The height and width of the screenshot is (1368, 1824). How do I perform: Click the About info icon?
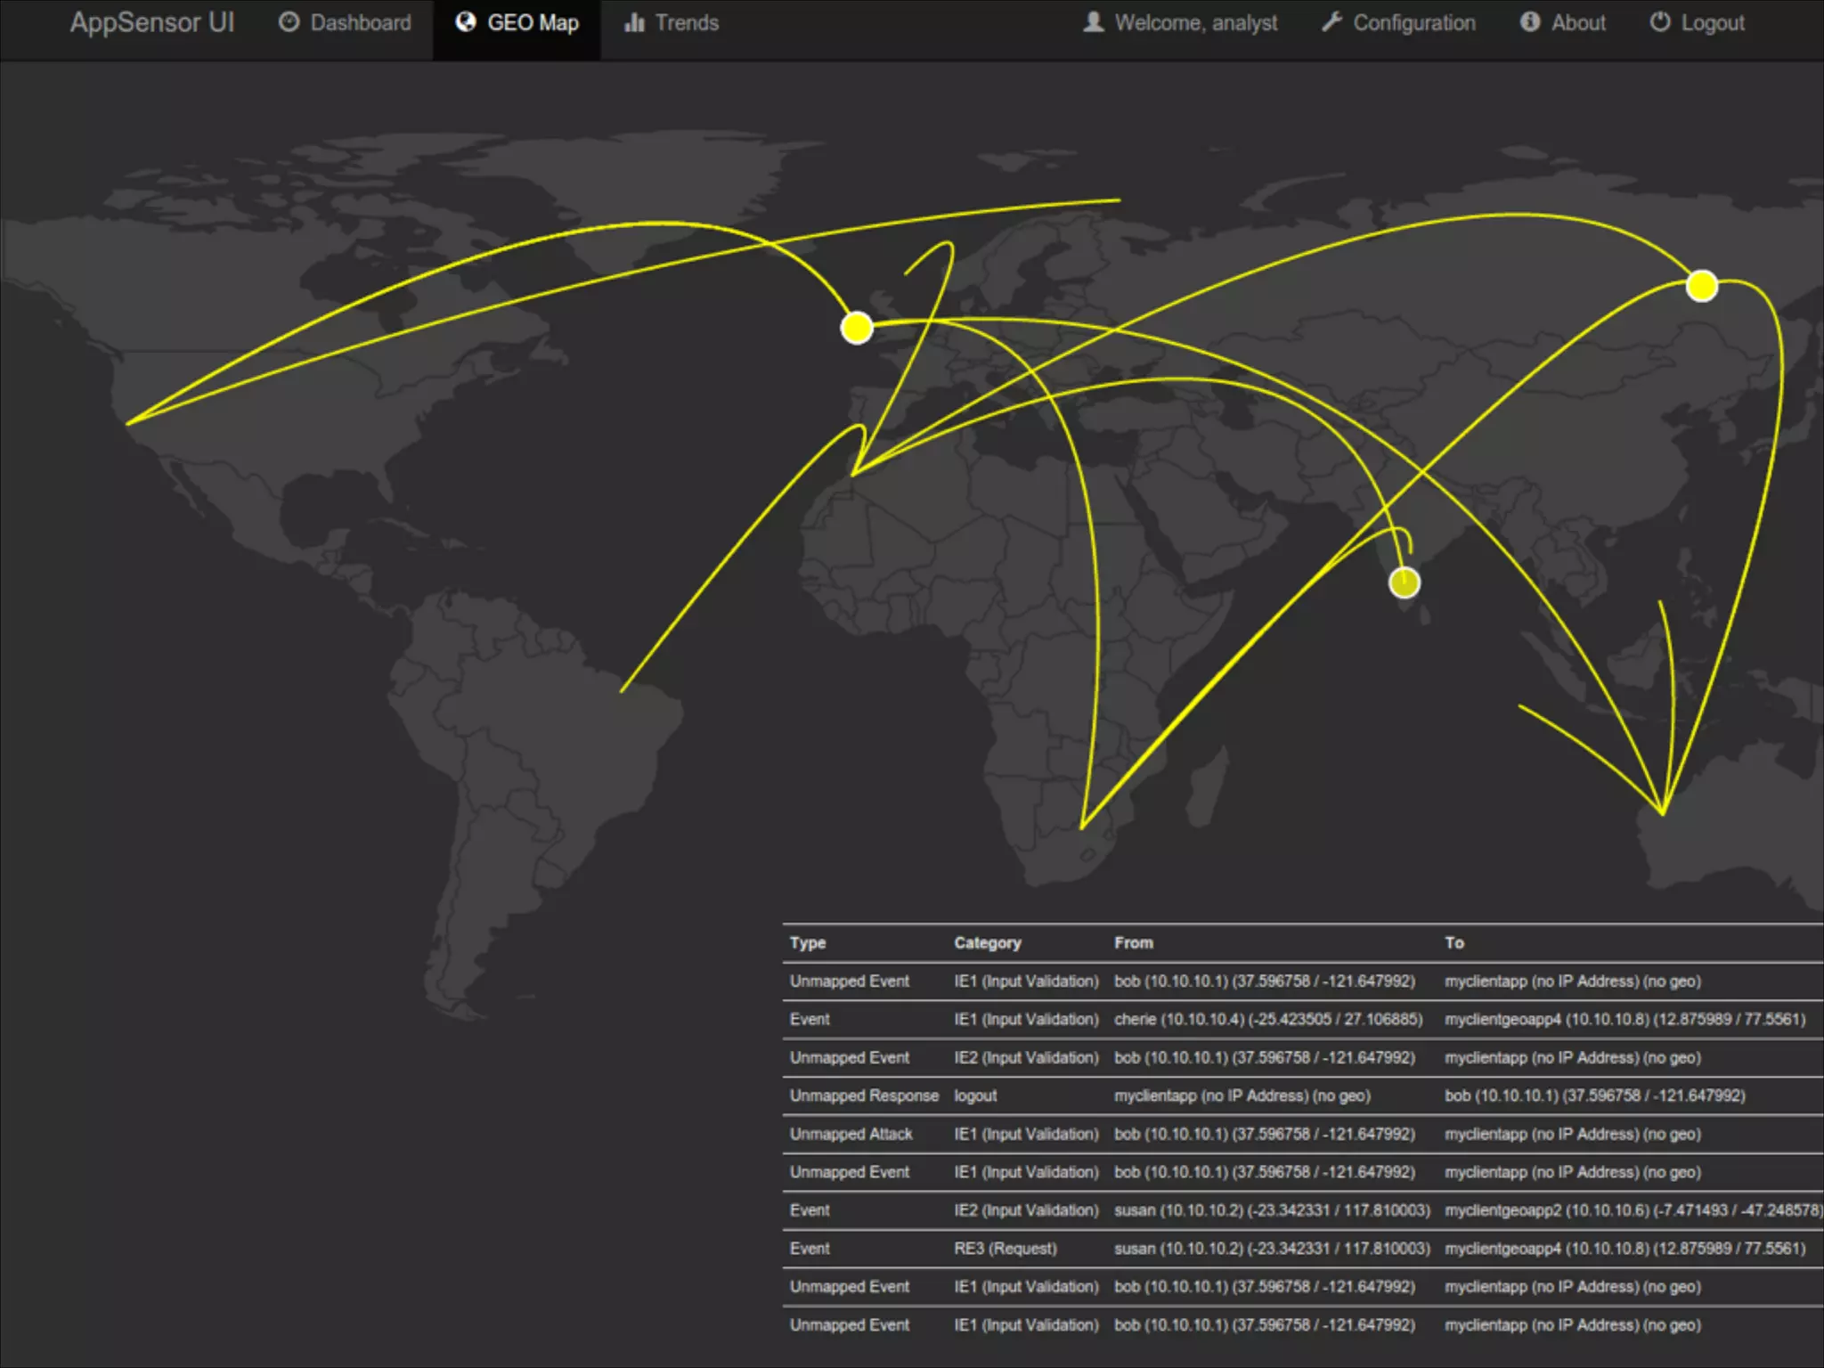pos(1529,22)
